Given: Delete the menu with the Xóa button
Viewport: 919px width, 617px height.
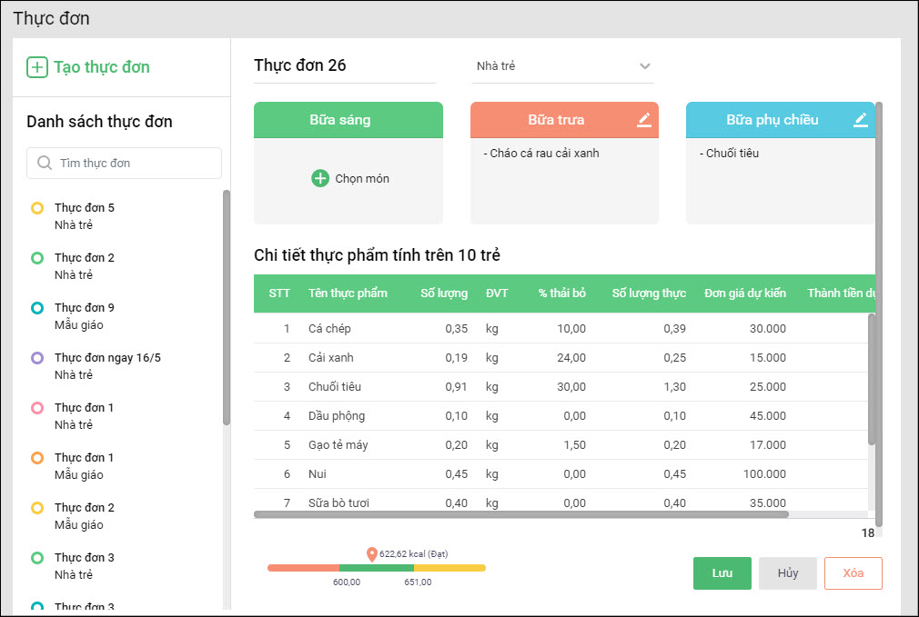Looking at the screenshot, I should (853, 573).
